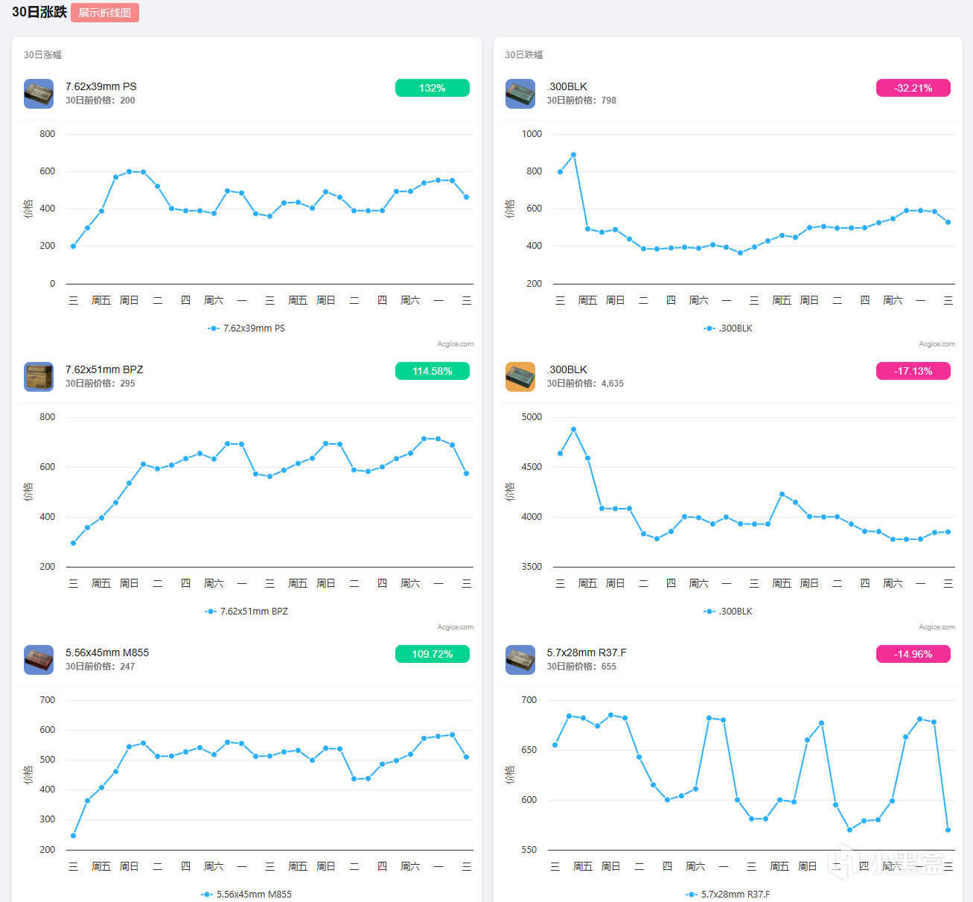Click the -32.21% drop badge
The height and width of the screenshot is (902, 973).
pos(913,88)
